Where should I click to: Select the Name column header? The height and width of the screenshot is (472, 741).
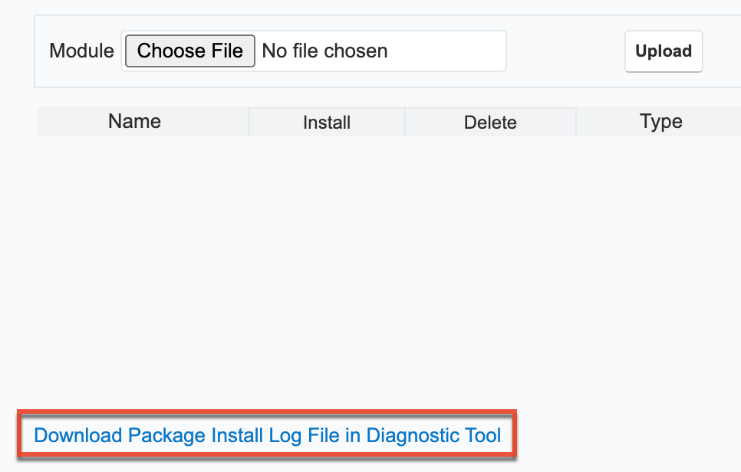(x=133, y=121)
